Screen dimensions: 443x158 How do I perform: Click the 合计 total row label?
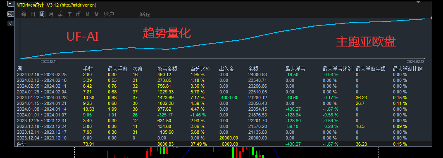point(22,144)
